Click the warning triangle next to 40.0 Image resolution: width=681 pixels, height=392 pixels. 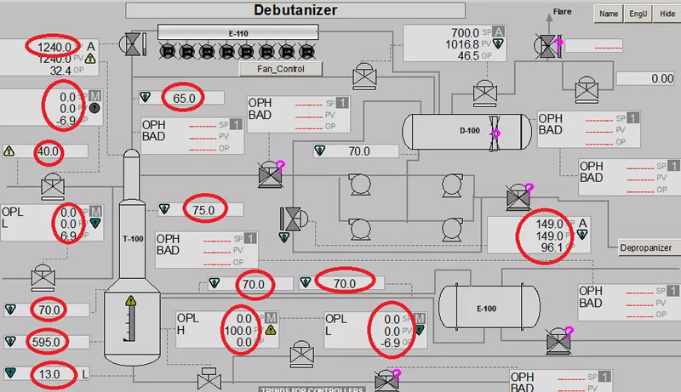[x=9, y=151]
